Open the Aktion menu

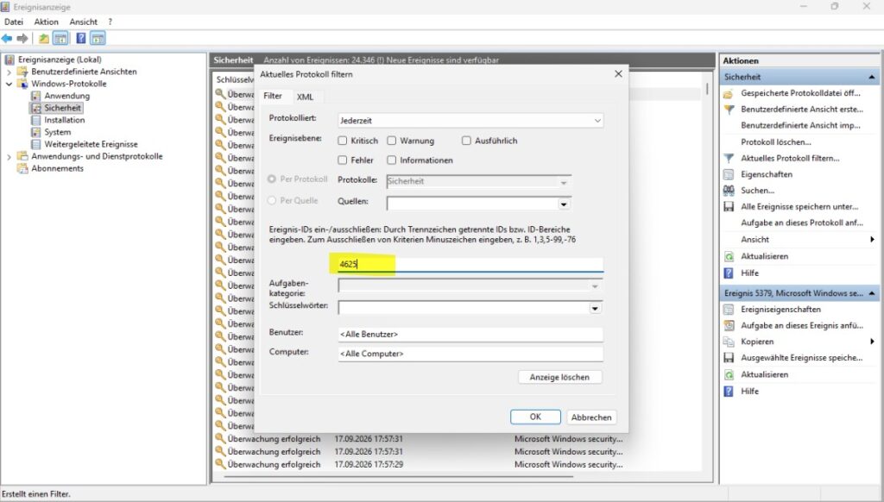47,22
